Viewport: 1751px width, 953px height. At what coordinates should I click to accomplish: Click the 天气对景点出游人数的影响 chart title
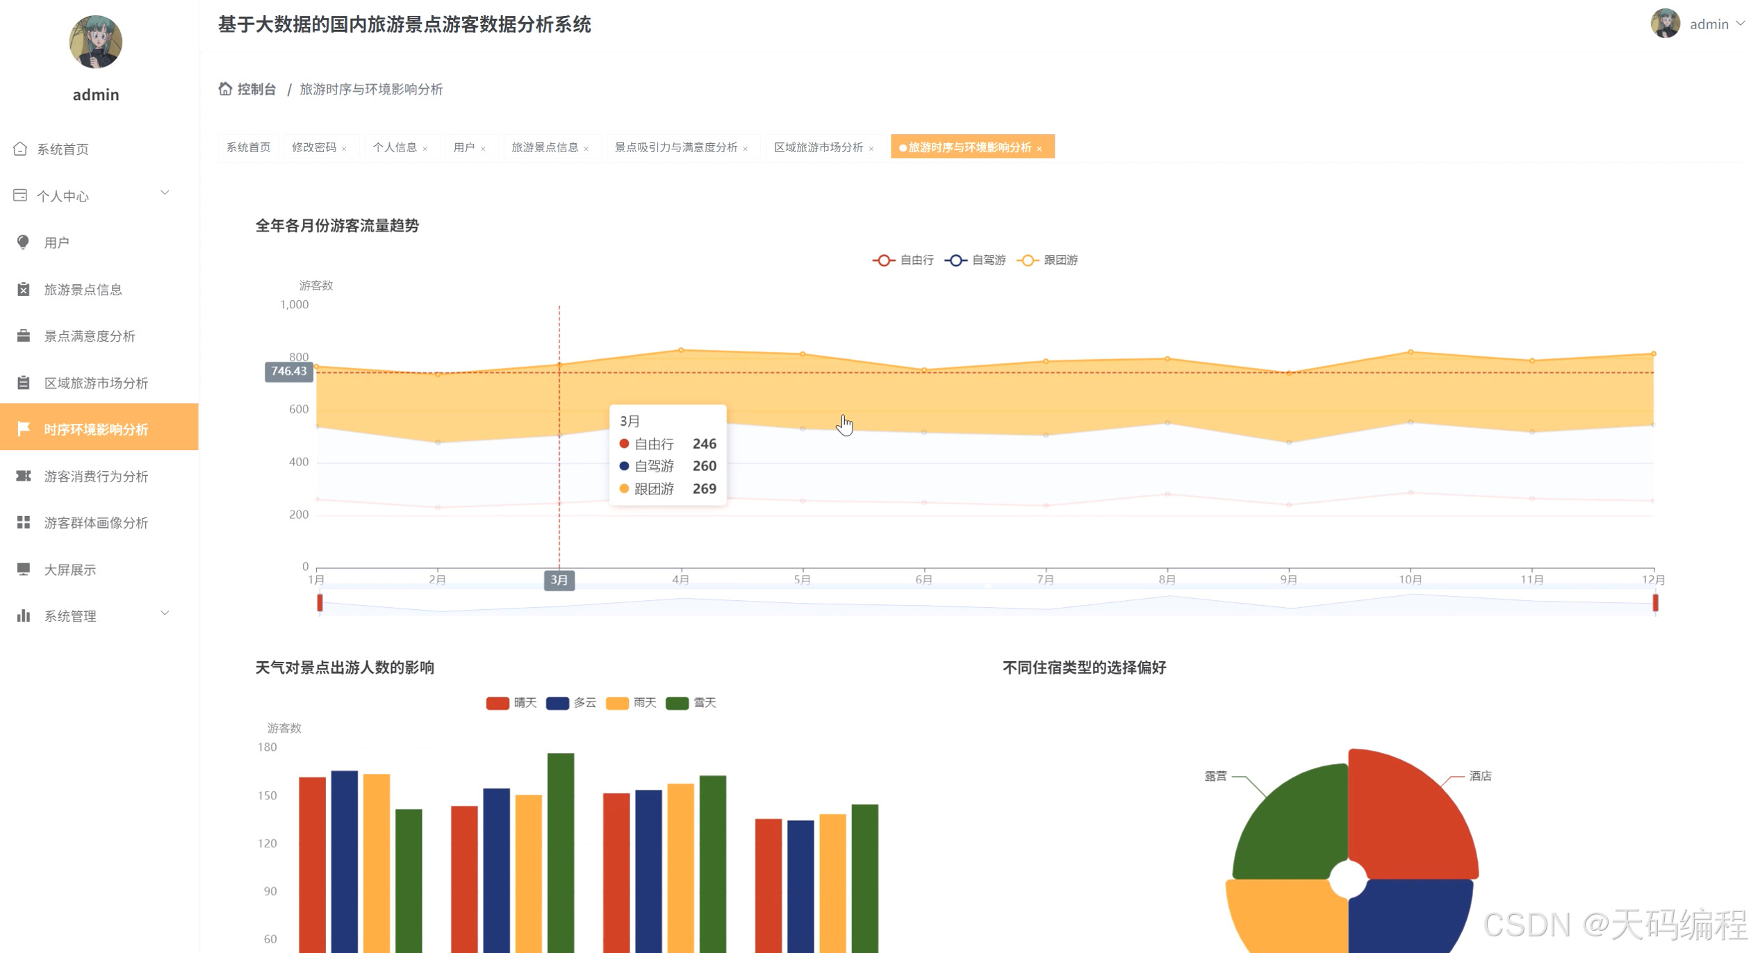(345, 668)
